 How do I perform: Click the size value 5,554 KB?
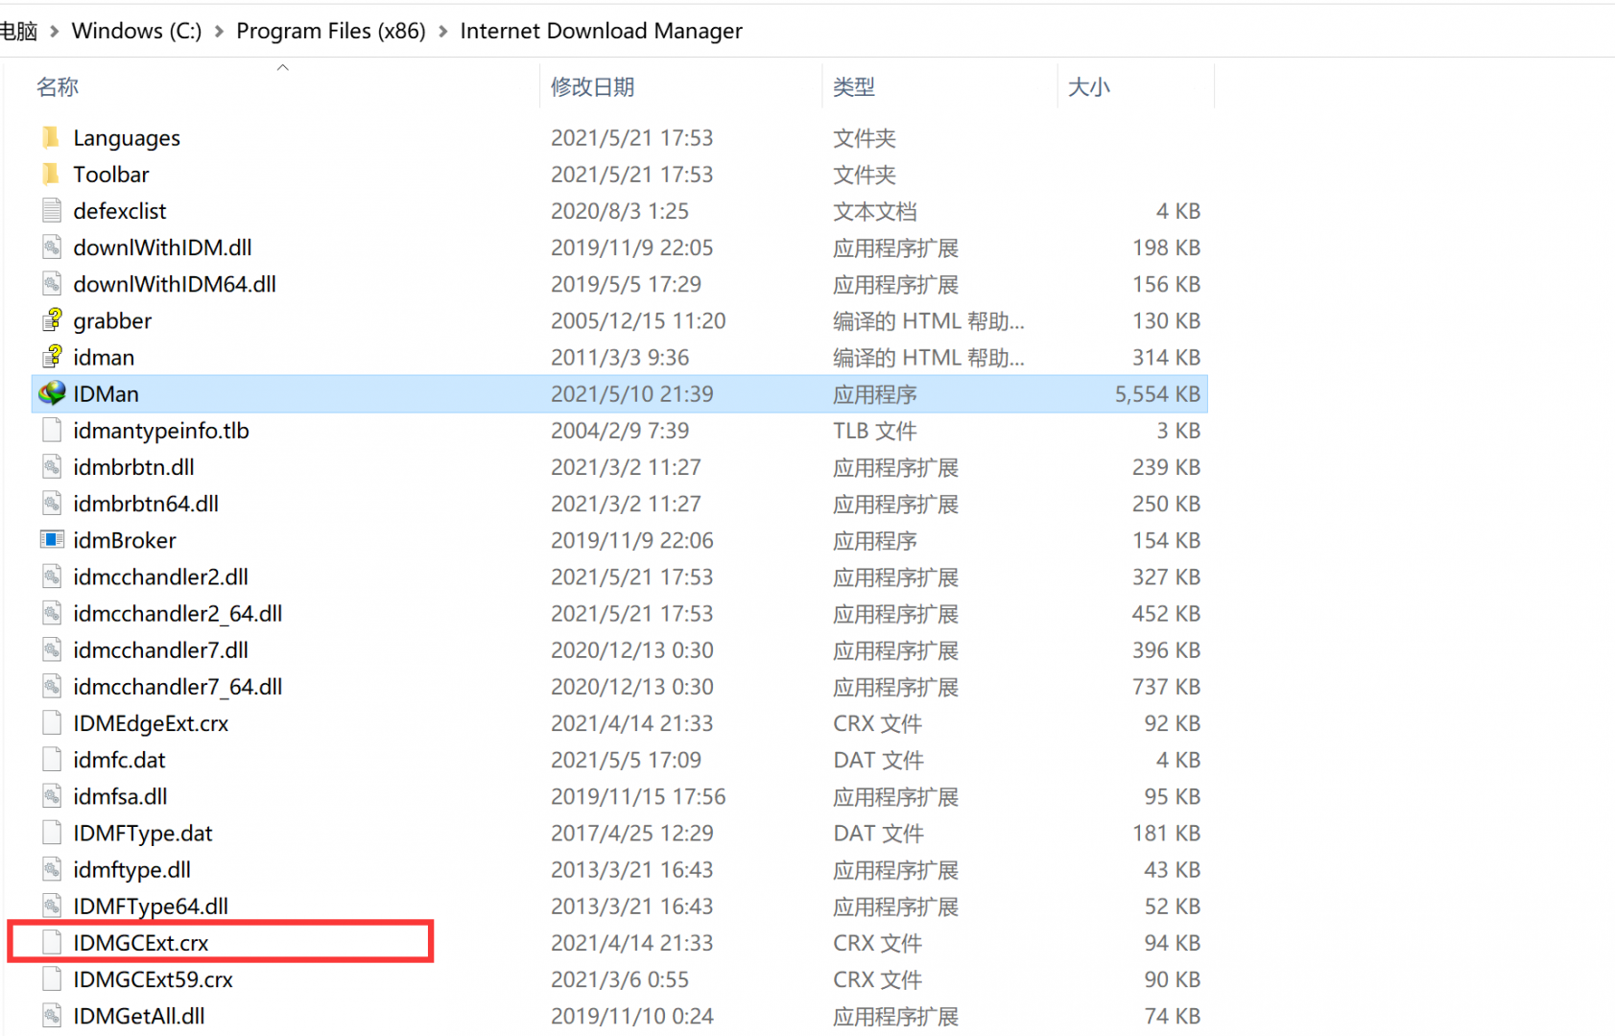(x=1157, y=394)
